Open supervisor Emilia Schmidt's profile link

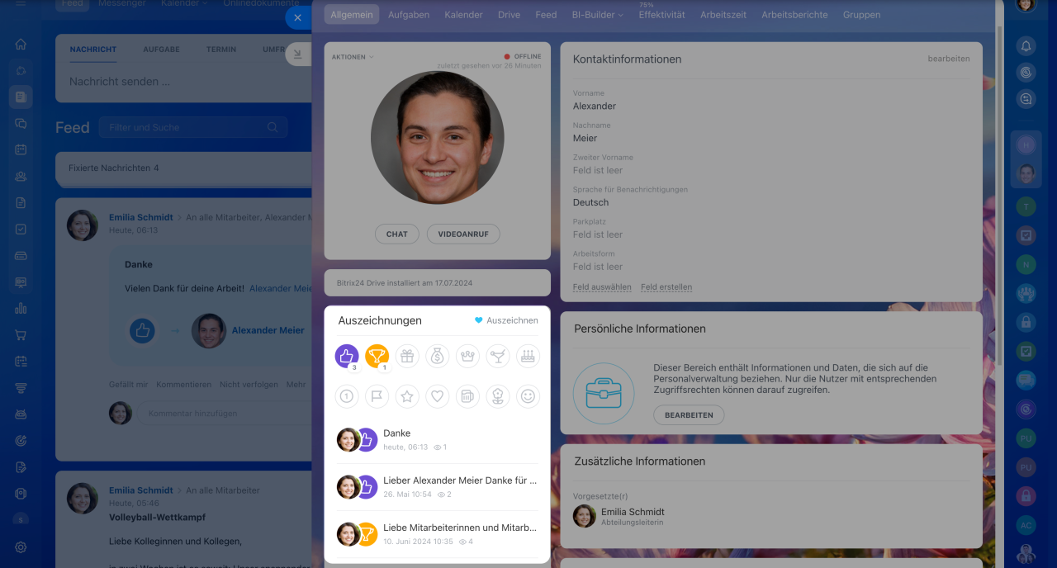[x=633, y=512]
